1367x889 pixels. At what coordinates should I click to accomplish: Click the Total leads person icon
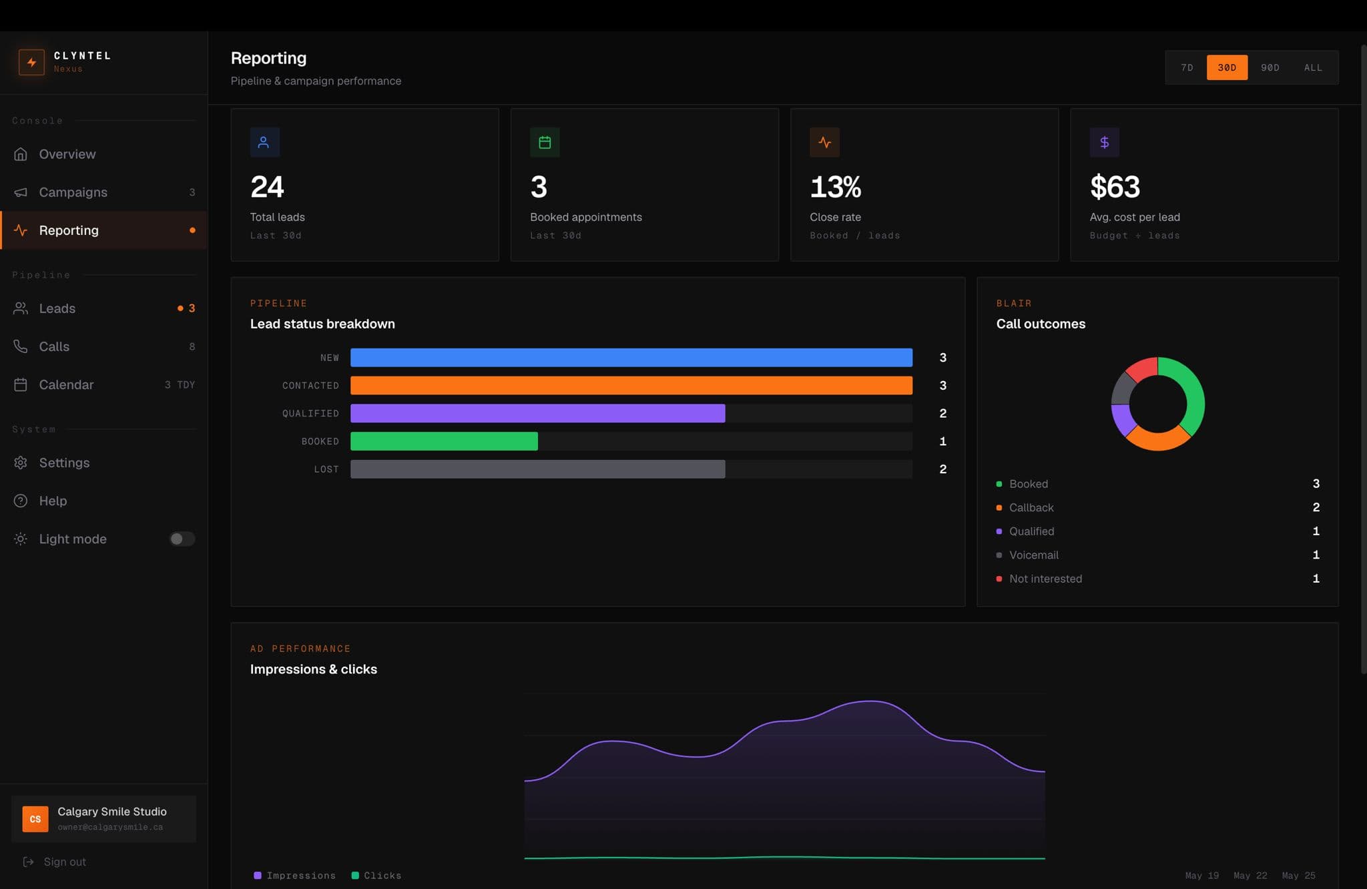[264, 142]
